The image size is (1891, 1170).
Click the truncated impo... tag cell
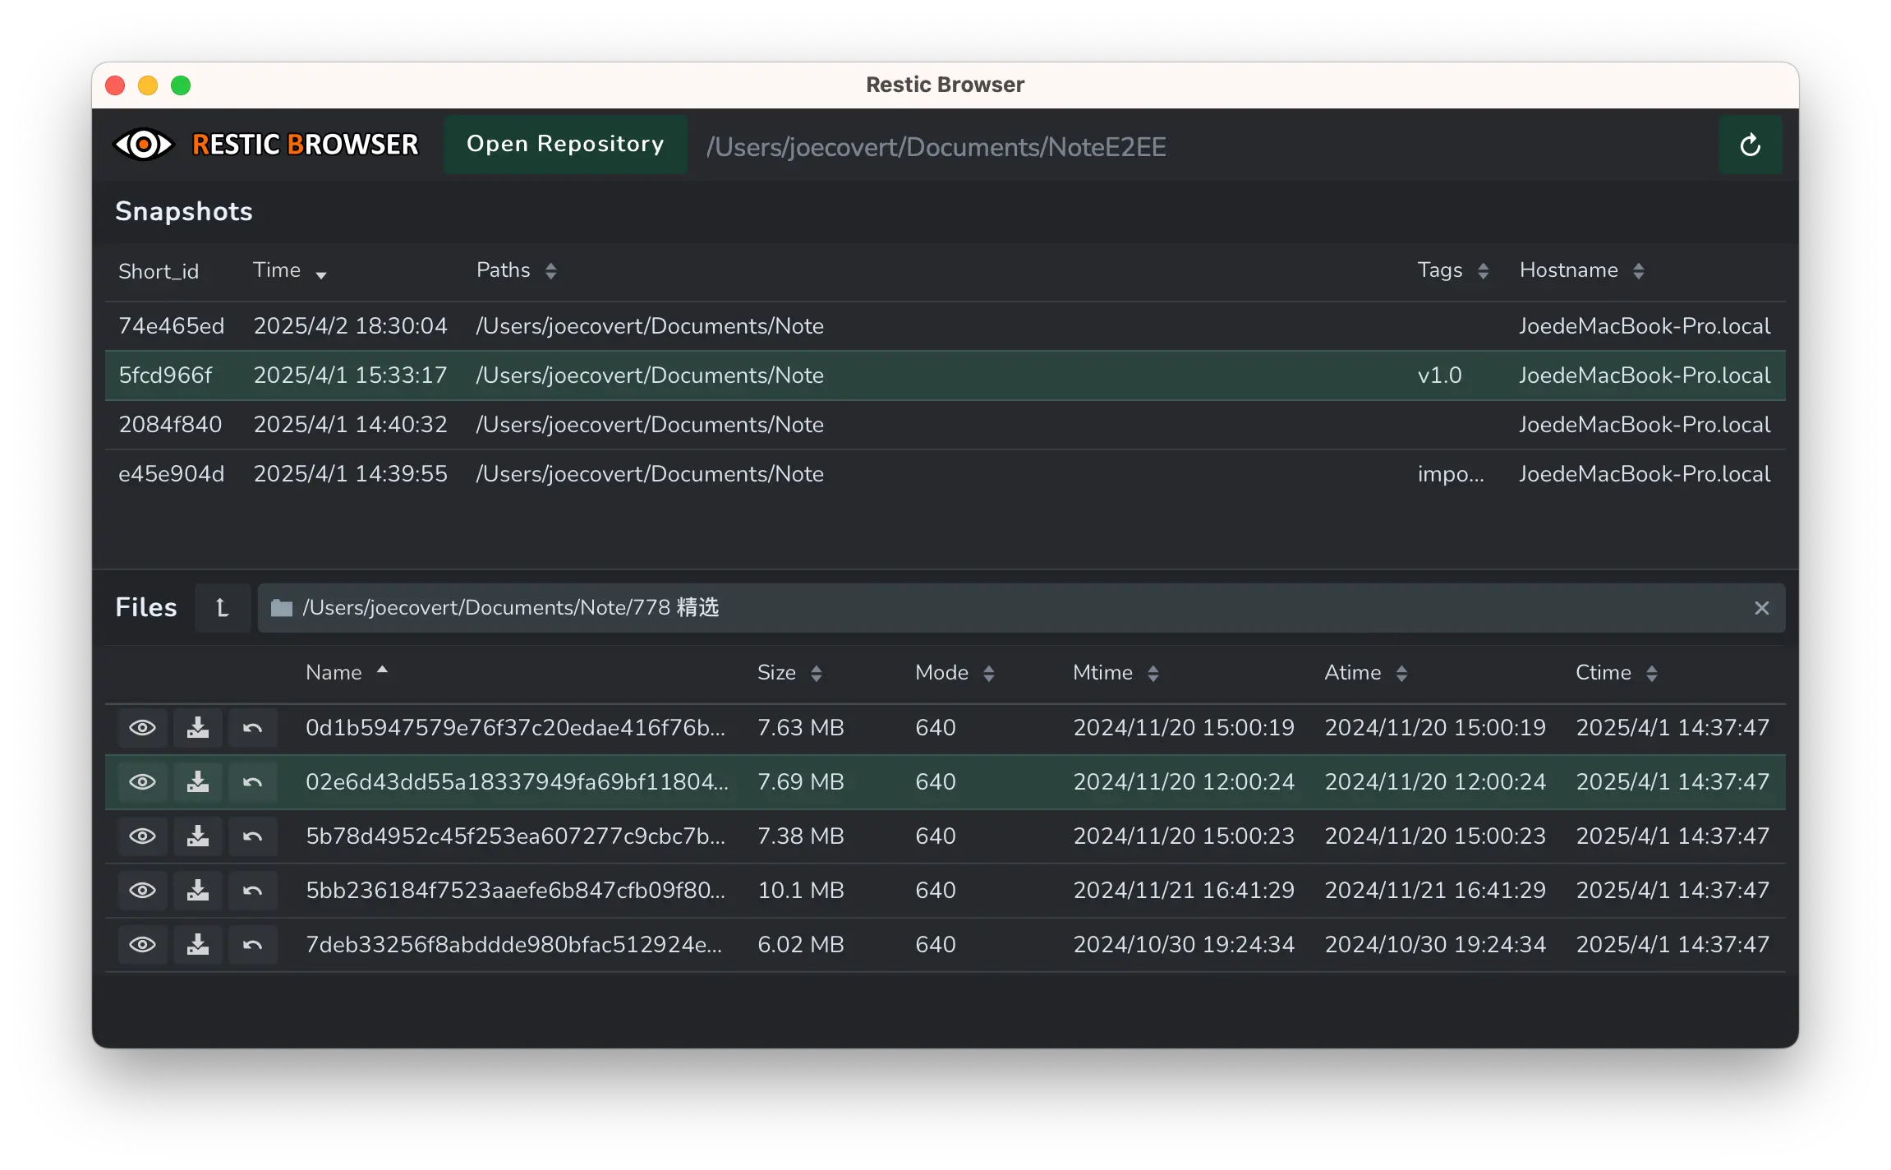click(1451, 474)
